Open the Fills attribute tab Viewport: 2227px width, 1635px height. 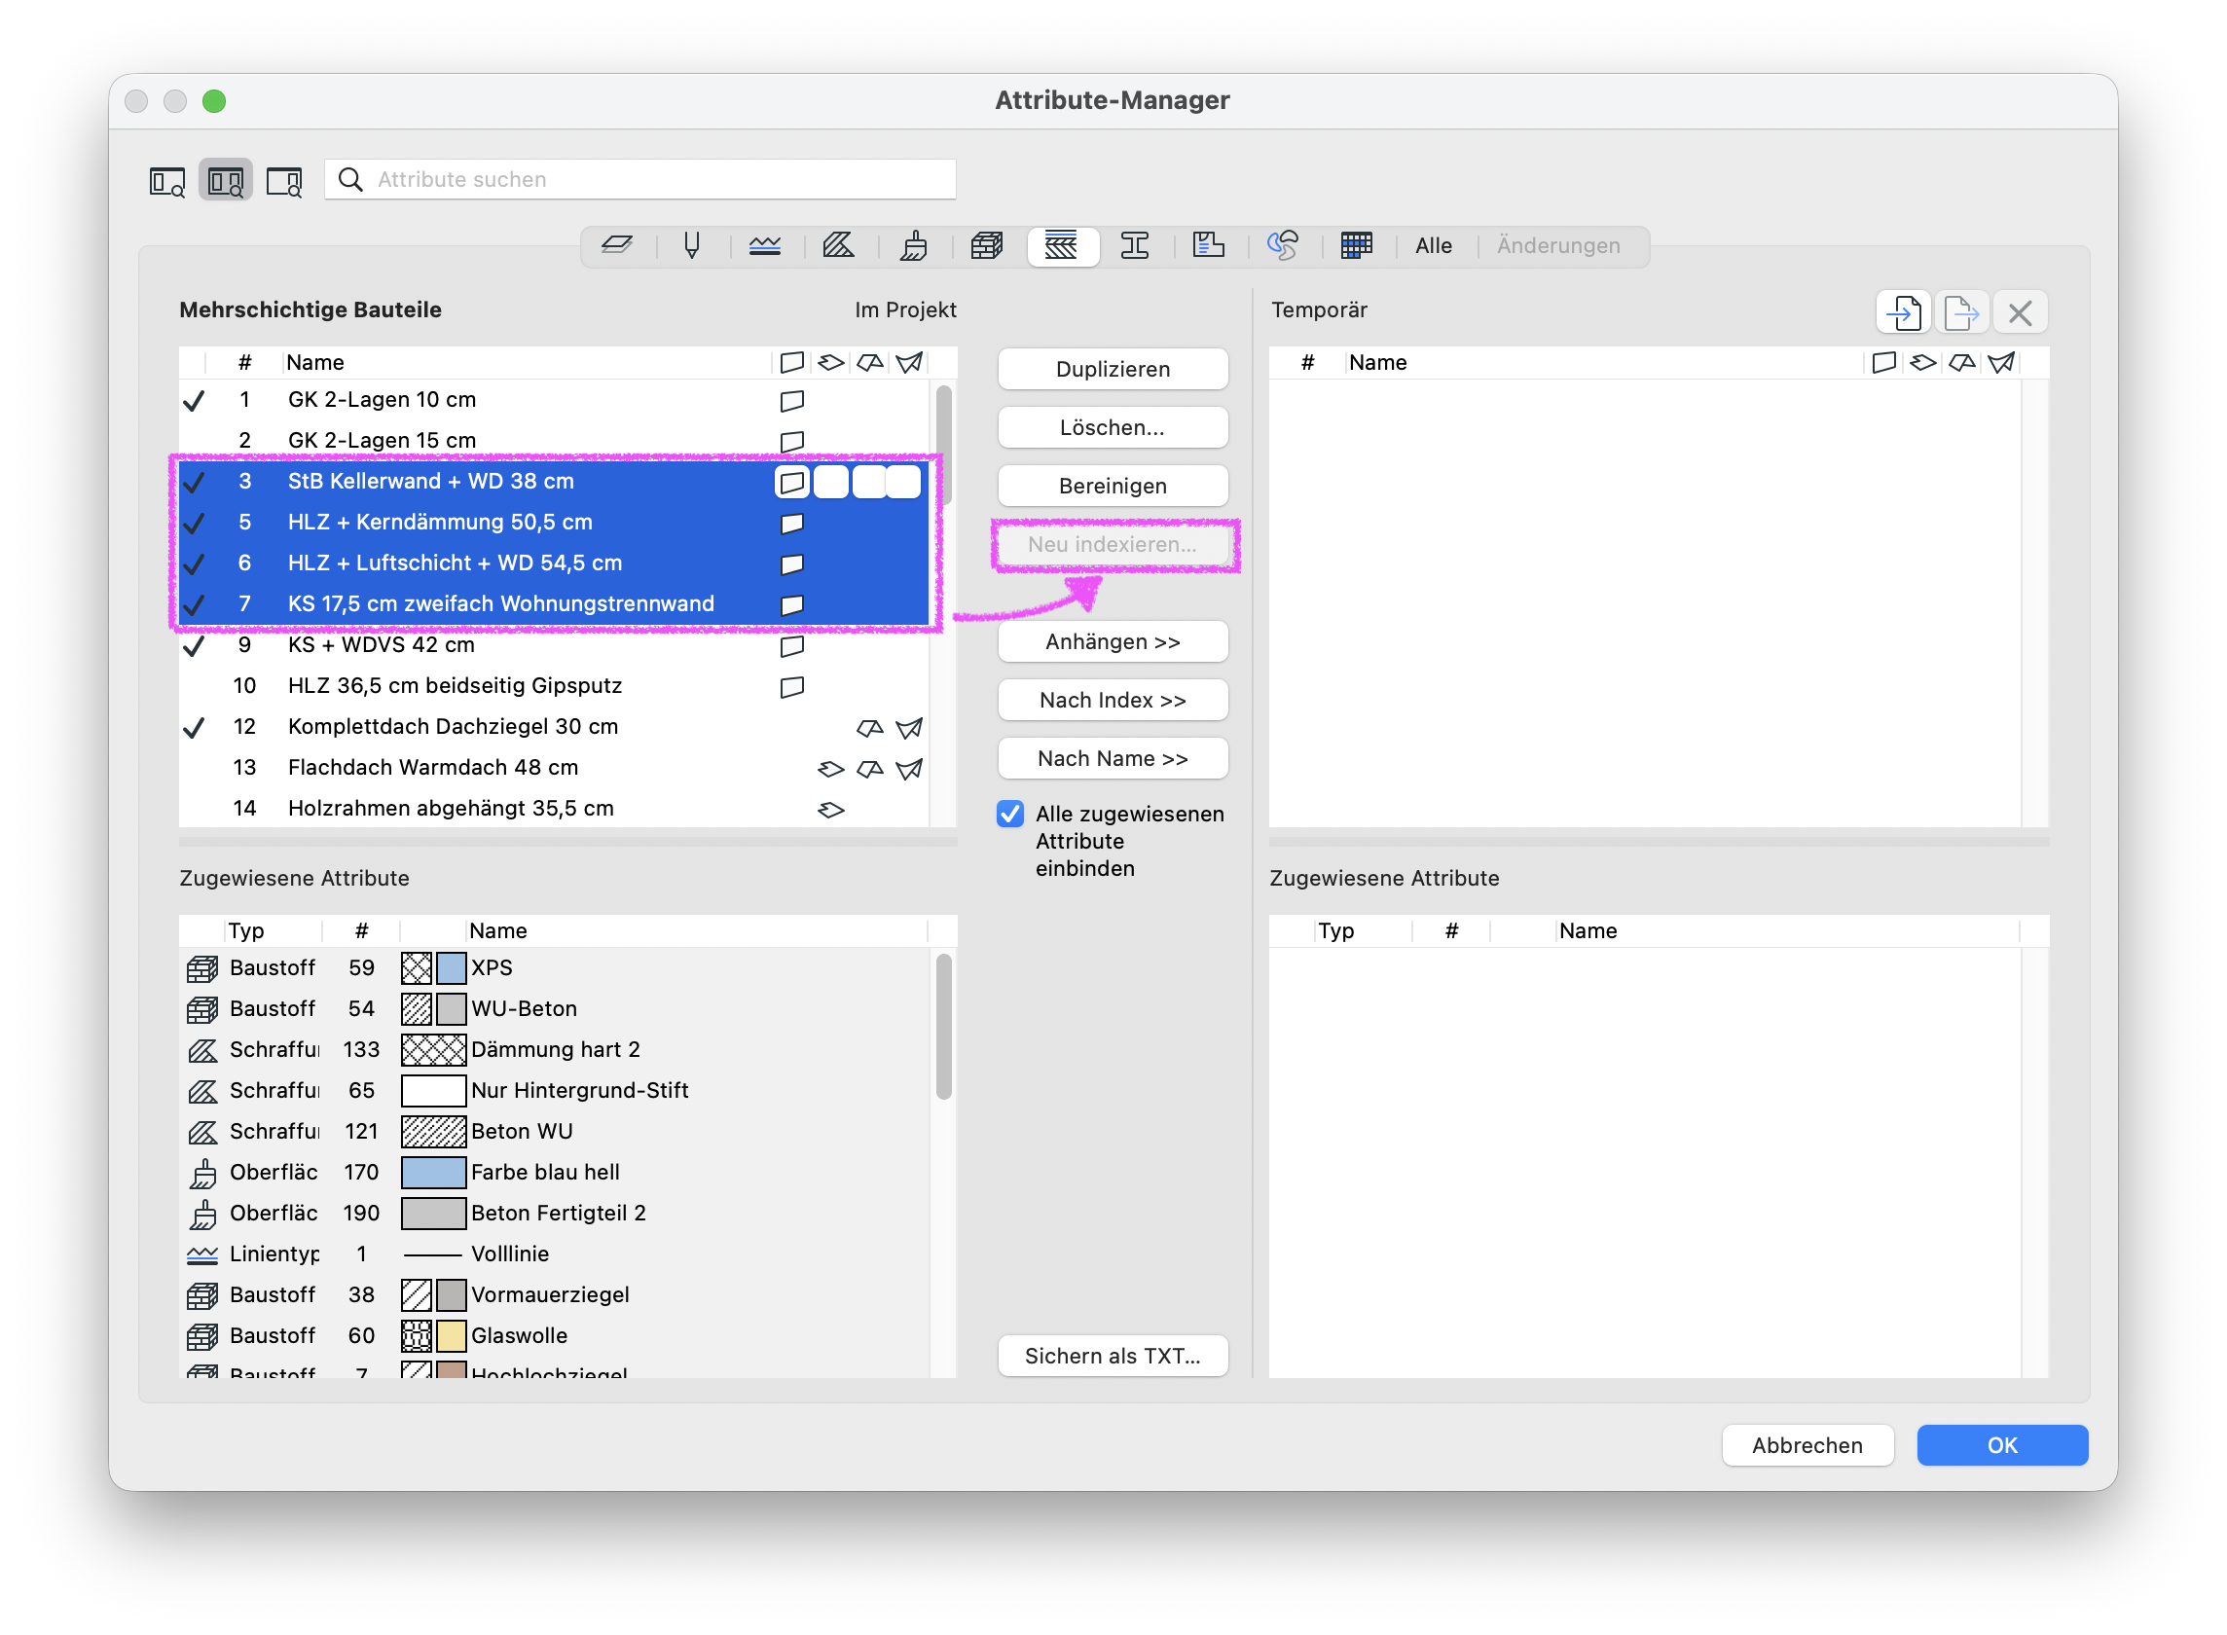click(839, 245)
